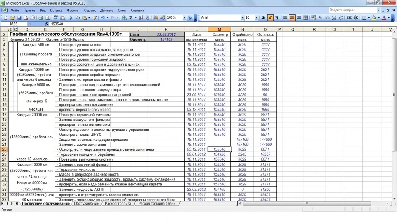Viewport: 397px width, 224px height.
Task: Open the Правка menu
Action: 29,10
